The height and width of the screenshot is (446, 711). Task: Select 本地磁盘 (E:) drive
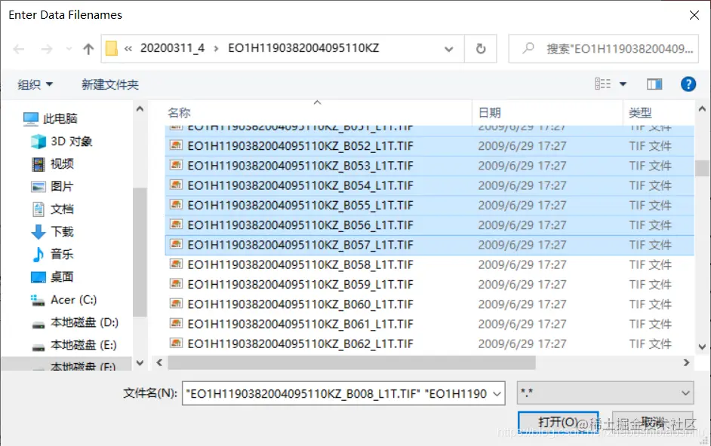(x=75, y=345)
